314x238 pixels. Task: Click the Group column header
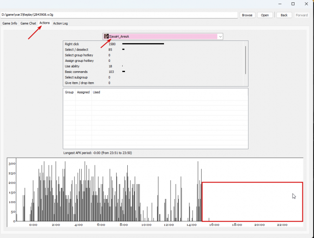(69, 92)
